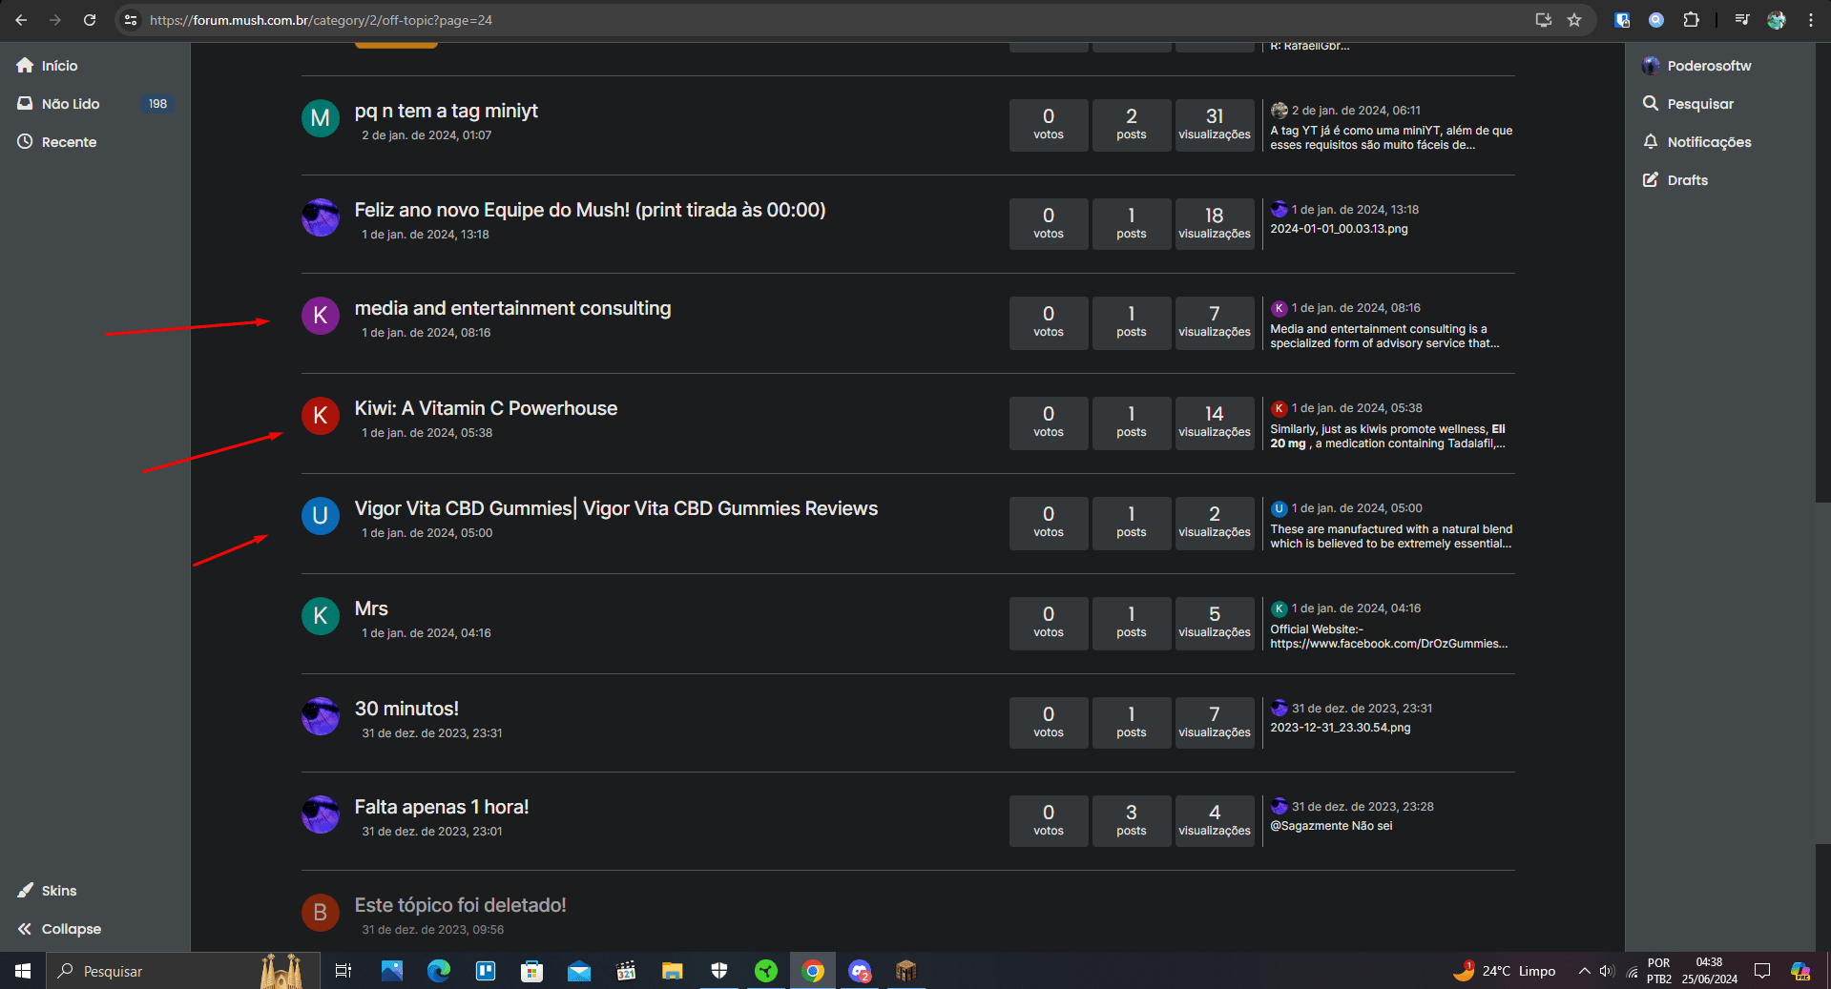Click last-post preview 'A tag YT já é como uma miniYT'

coord(1391,138)
